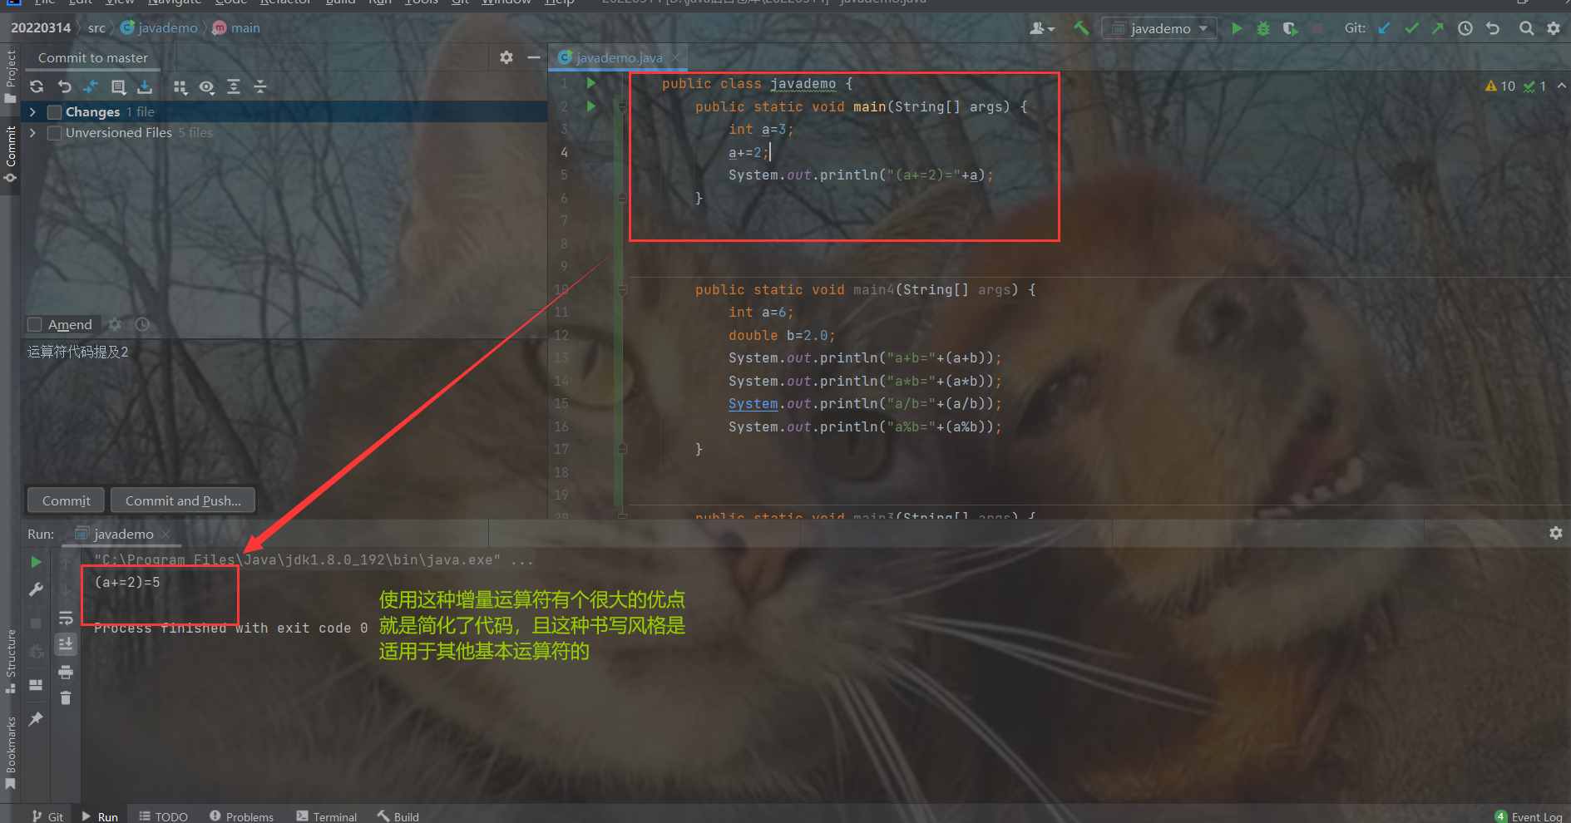Open Search Everywhere magnifier
Image resolution: width=1571 pixels, height=823 pixels.
click(1526, 28)
